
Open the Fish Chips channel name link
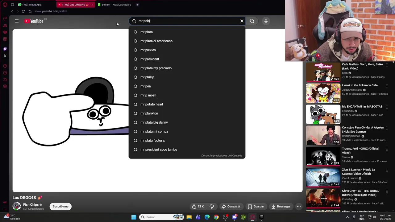(31, 205)
